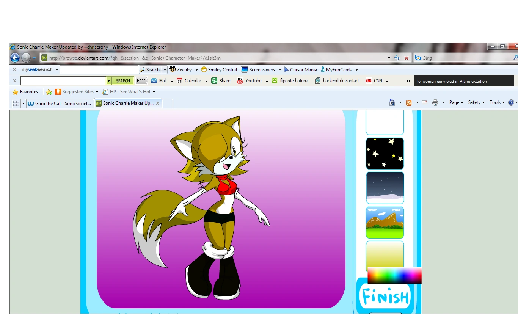Click the Home icon in the command bar
Screen dimensions: 518x314
[392, 102]
